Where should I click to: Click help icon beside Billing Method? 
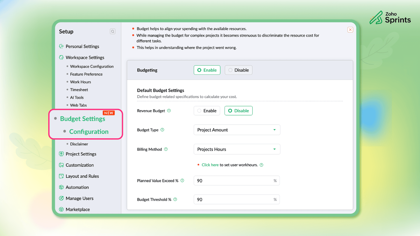(166, 149)
